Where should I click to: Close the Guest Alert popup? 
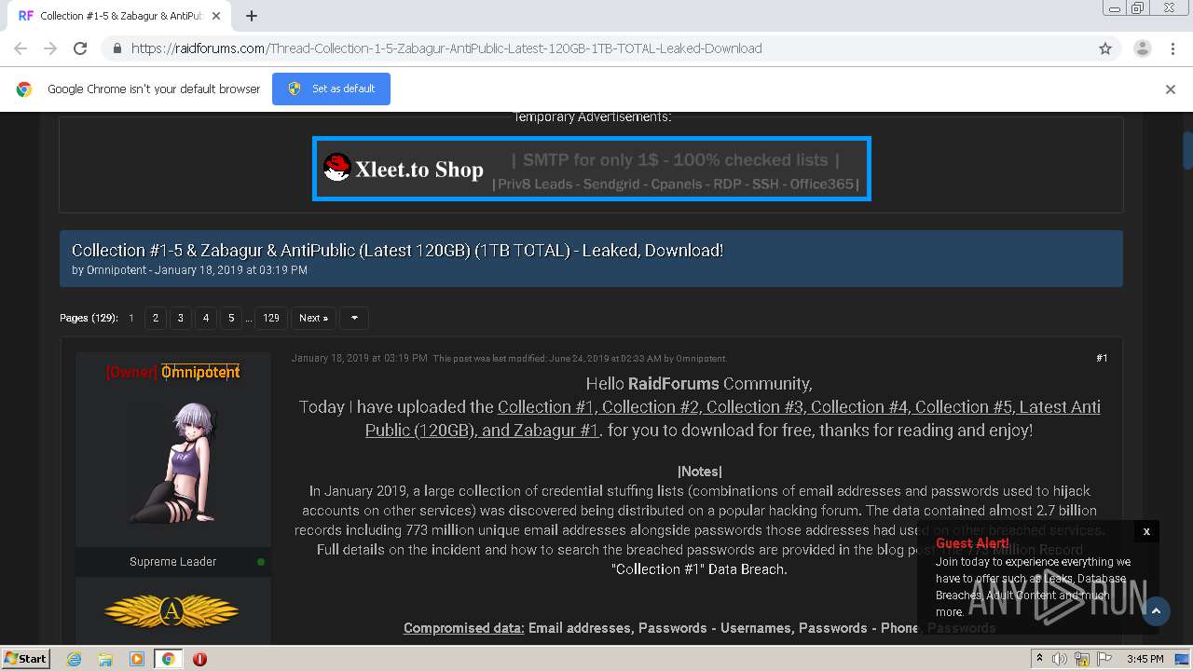1146,531
